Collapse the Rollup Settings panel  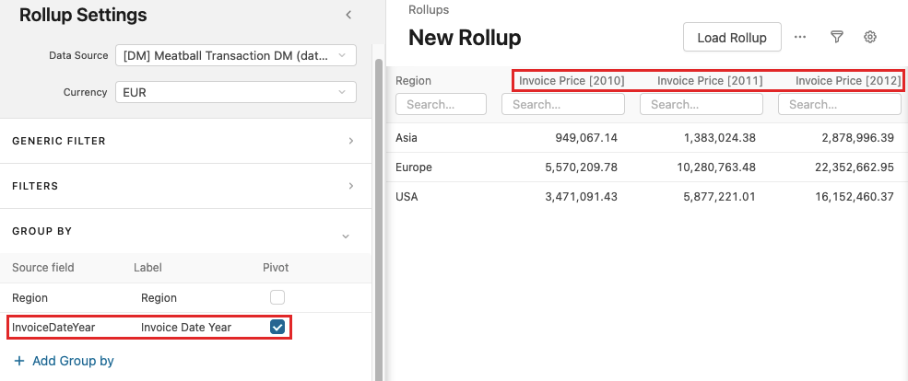coord(348,15)
